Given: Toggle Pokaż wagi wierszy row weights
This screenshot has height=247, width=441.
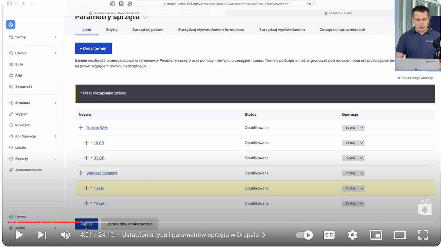Looking at the screenshot, I should tap(415, 78).
